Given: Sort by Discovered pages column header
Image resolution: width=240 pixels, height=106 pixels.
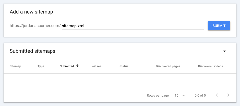Looking at the screenshot, I should pyautogui.click(x=168, y=66).
